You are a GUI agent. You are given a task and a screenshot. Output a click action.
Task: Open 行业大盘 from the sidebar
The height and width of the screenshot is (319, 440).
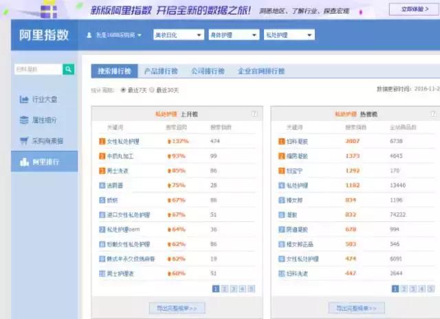coord(45,100)
